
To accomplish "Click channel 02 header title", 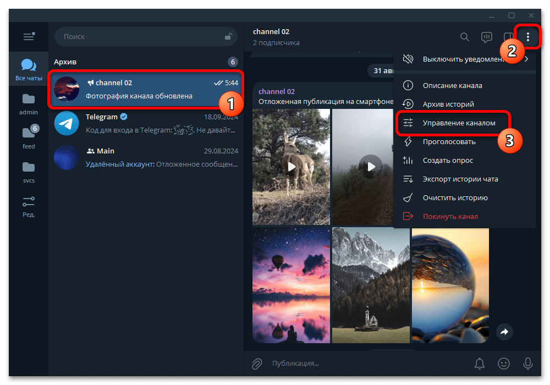I will (x=271, y=31).
